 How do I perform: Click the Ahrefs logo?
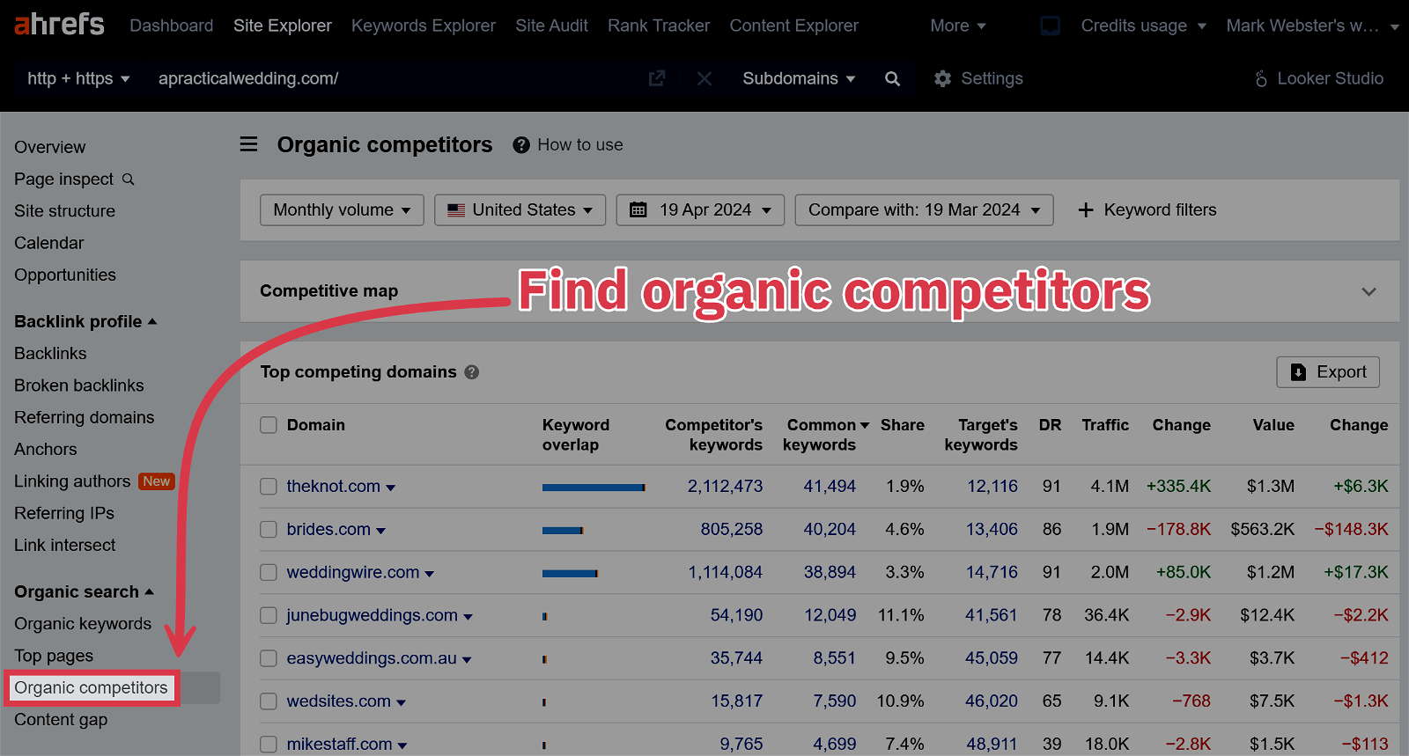pos(59,24)
